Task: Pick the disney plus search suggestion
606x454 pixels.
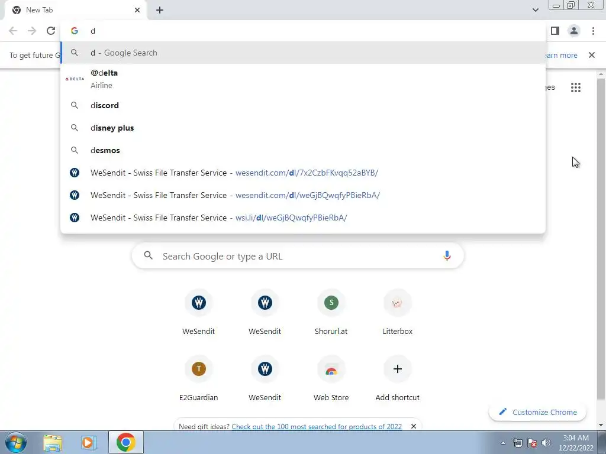Action: point(303,128)
